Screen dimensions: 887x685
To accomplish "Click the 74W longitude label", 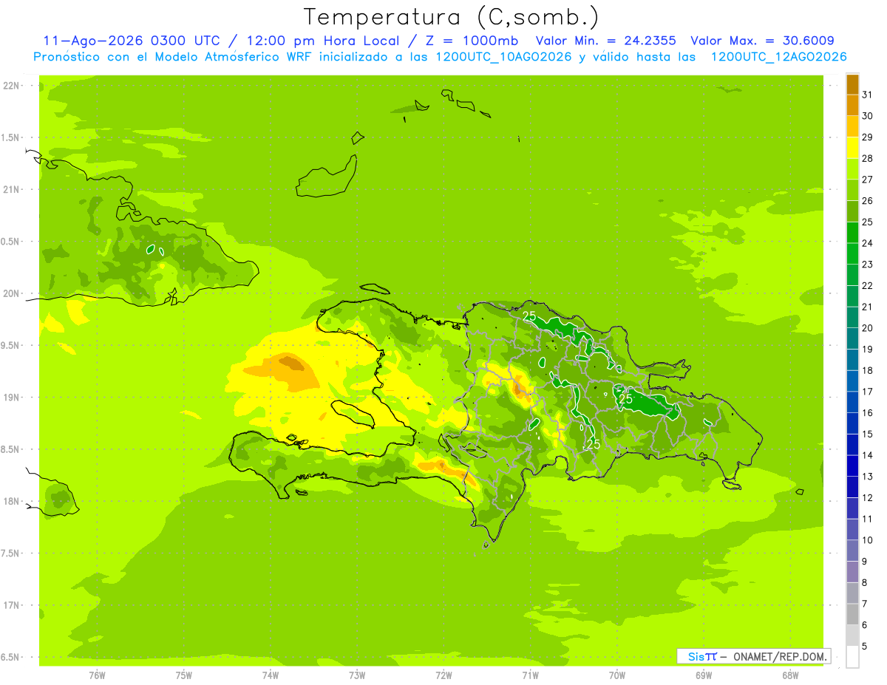I will click(271, 675).
